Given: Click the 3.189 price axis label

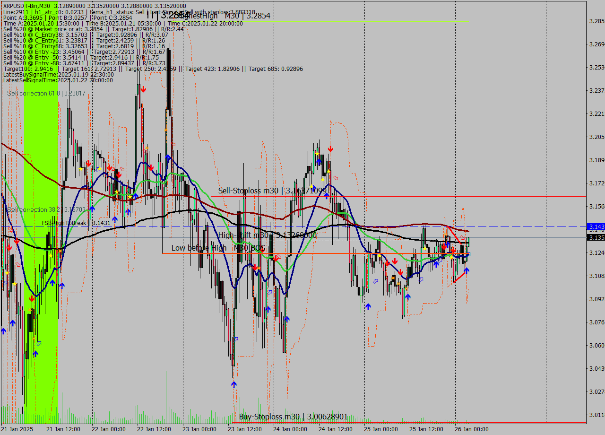Looking at the screenshot, I should (597, 160).
